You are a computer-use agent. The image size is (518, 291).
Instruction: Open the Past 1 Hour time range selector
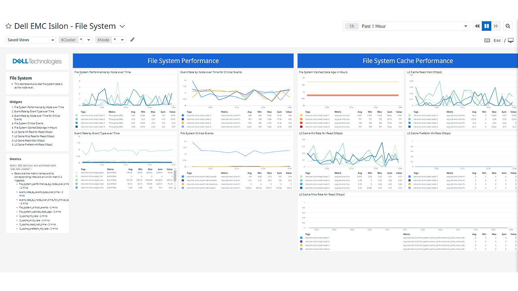[x=407, y=26]
